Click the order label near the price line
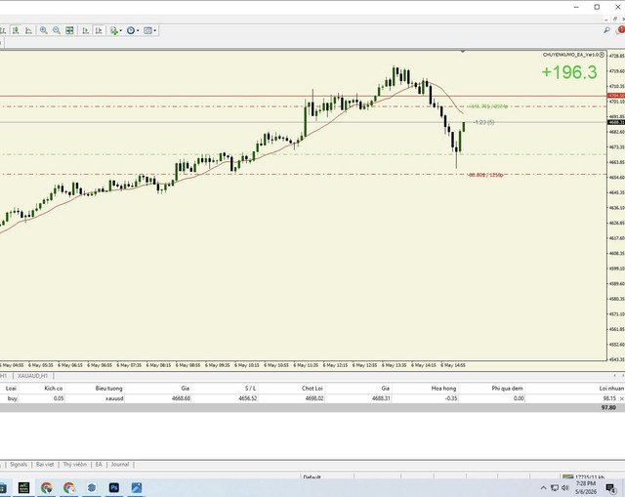 point(484,122)
